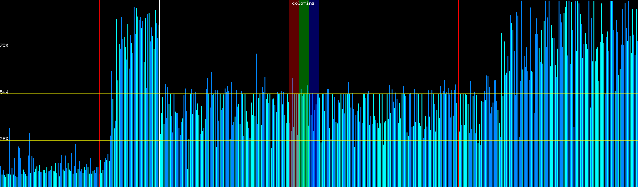
Task: Click the bar just after first red marker
Action: 100,175
